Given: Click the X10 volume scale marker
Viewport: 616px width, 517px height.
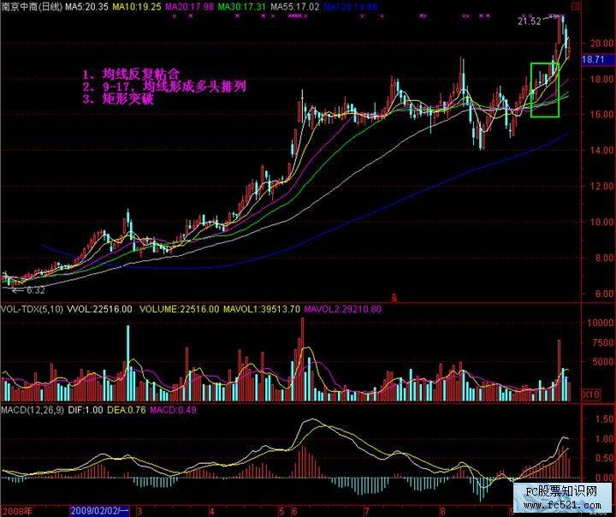Looking at the screenshot, I should tap(590, 395).
